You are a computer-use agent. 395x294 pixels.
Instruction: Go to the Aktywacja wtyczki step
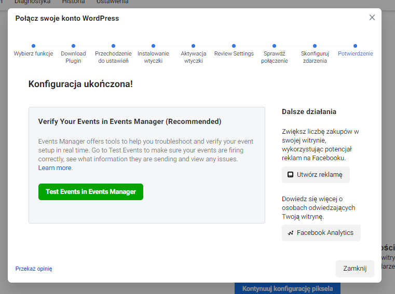(193, 46)
